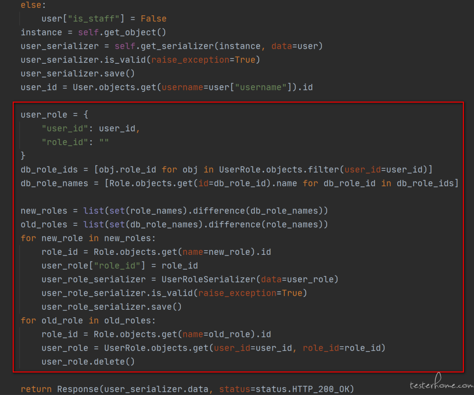
Task: Click the line 'for old_role in old_roles:'
Action: pyautogui.click(x=88, y=321)
